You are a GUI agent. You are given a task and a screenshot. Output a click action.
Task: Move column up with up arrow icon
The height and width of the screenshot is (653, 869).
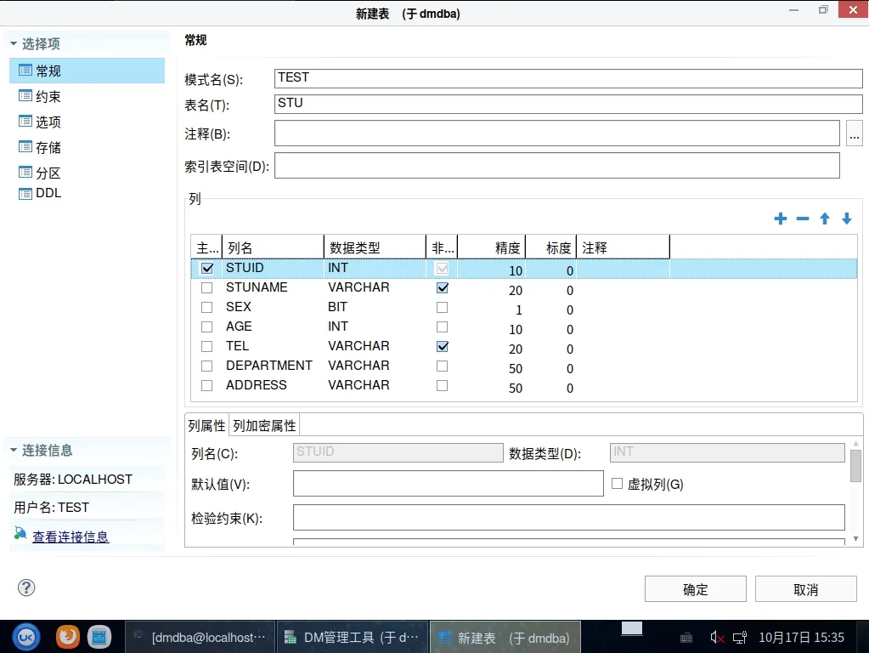[x=824, y=219]
